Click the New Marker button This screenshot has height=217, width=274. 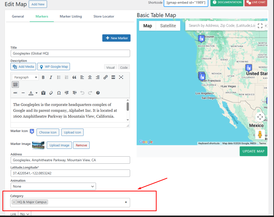[x=116, y=38]
